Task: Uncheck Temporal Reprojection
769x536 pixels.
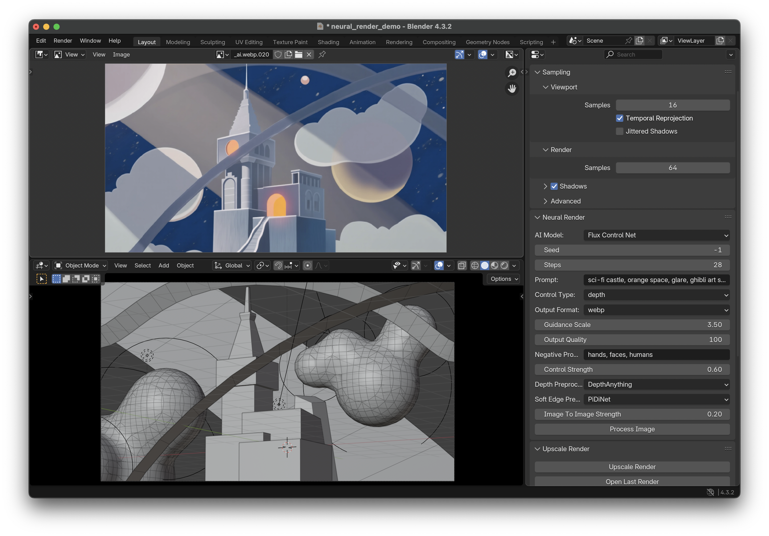Action: coord(619,118)
